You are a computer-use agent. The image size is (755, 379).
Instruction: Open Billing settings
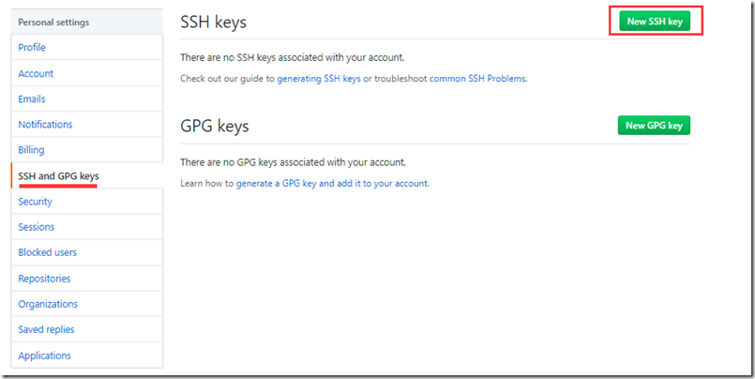point(31,149)
